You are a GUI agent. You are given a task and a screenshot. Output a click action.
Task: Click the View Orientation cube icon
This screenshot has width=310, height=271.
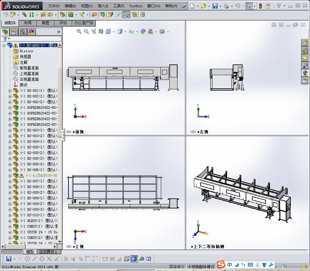tap(108, 31)
